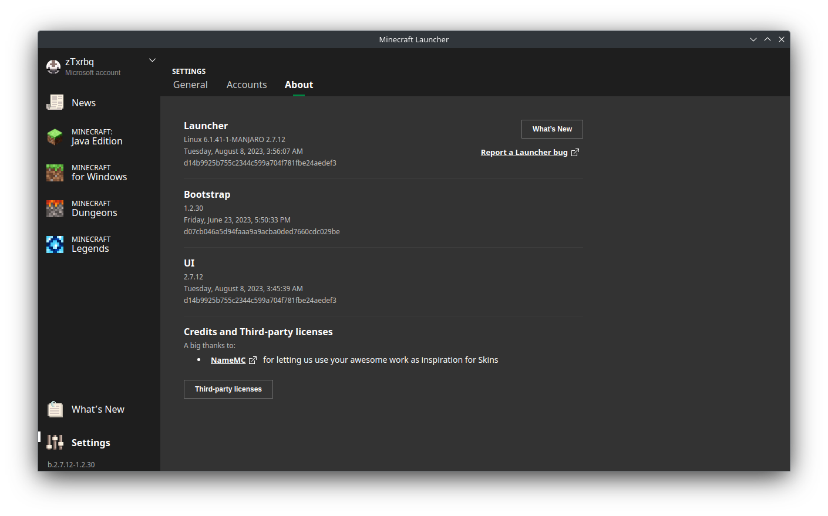This screenshot has width=828, height=516.
Task: Visit the NameMC link
Action: [228, 360]
